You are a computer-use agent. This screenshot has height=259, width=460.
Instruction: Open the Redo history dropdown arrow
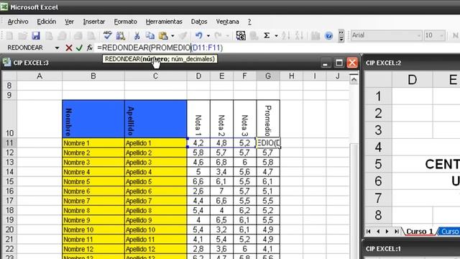[227, 36]
